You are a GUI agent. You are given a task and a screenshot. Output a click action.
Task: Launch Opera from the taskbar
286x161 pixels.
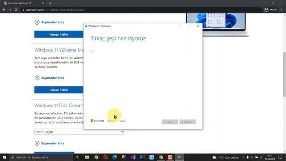105,157
